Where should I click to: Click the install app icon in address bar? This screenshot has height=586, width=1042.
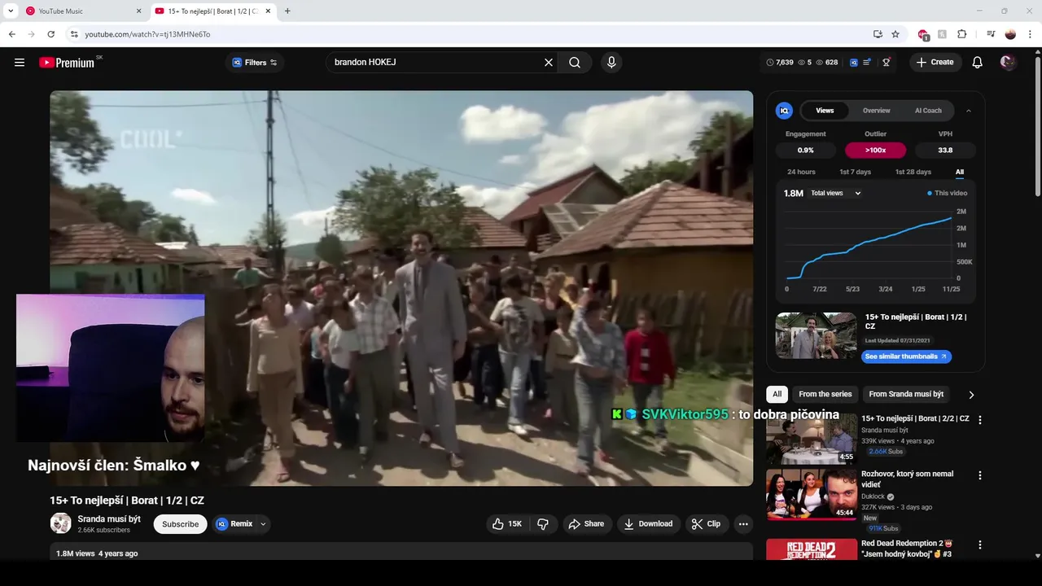(x=878, y=34)
